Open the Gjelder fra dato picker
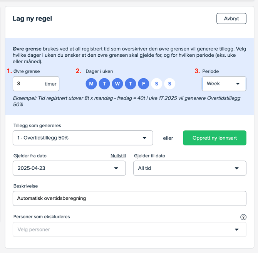258x253 pixels. [x=69, y=168]
